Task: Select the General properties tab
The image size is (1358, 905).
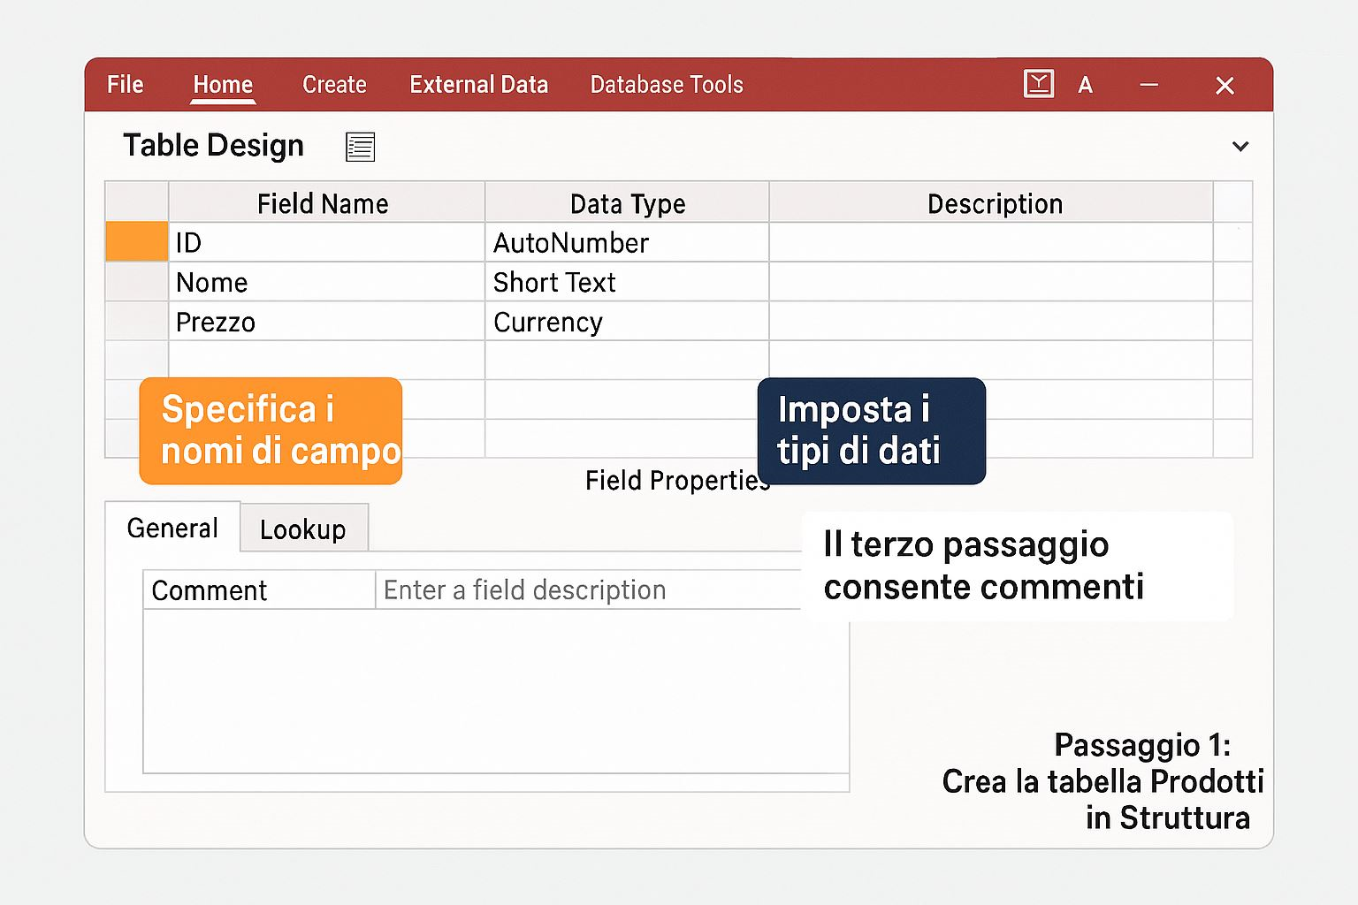Action: click(x=172, y=529)
